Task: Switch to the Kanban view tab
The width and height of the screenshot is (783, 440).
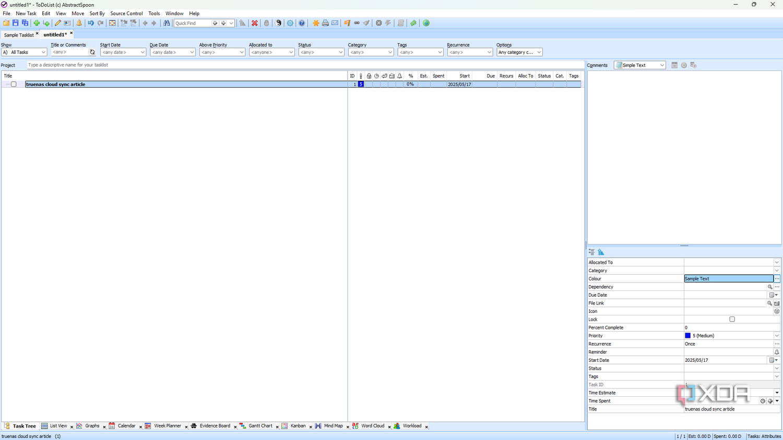Action: (x=298, y=426)
